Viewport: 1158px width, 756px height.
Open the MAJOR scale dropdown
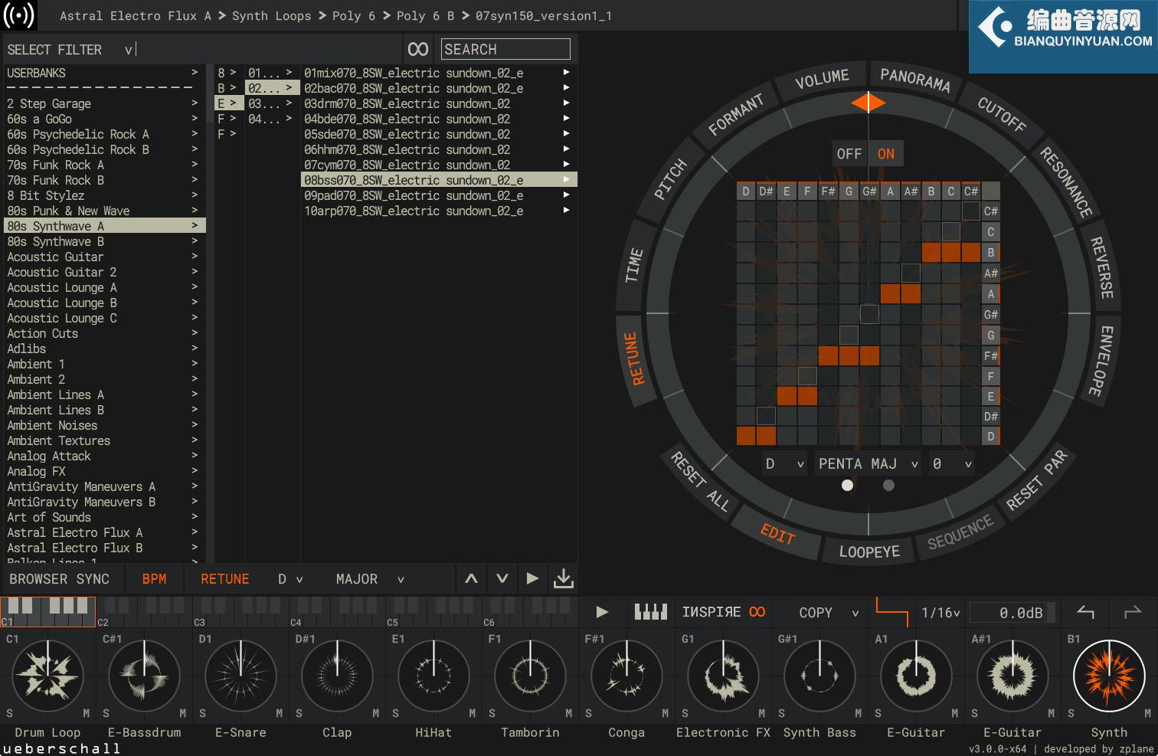click(370, 579)
